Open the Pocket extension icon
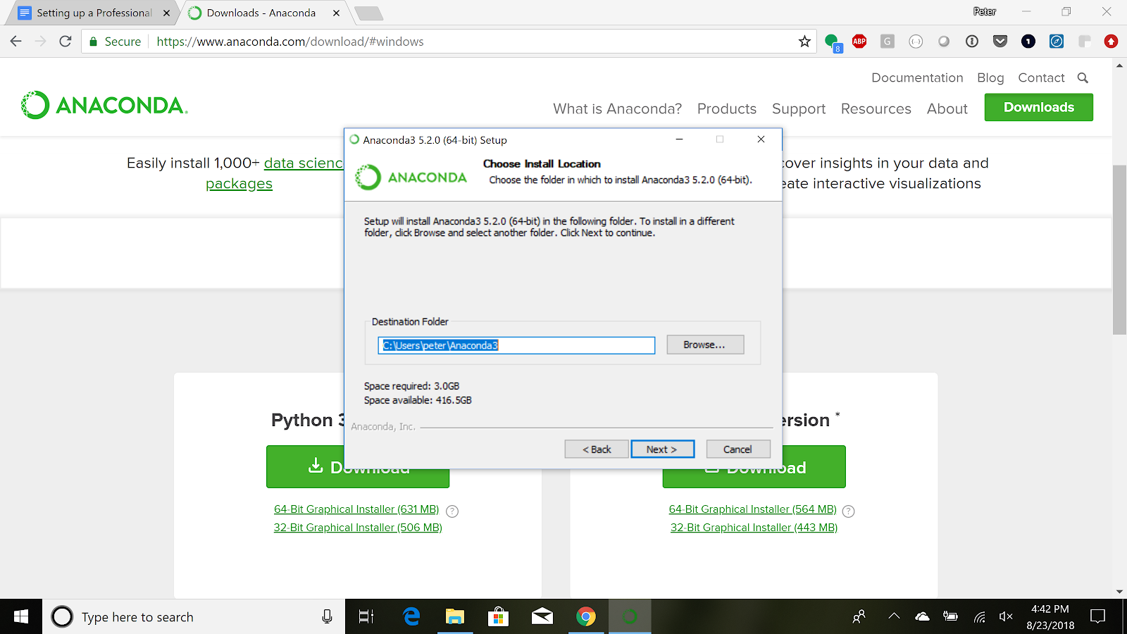Viewport: 1127px width, 634px height. (x=1000, y=42)
